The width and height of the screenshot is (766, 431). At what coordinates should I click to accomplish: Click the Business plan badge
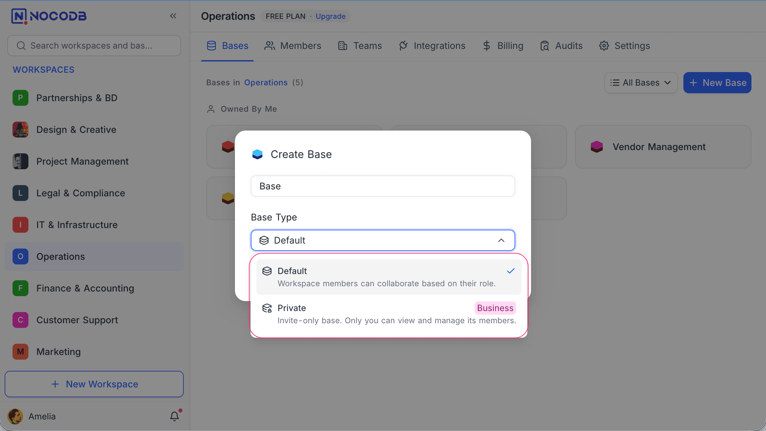[495, 308]
